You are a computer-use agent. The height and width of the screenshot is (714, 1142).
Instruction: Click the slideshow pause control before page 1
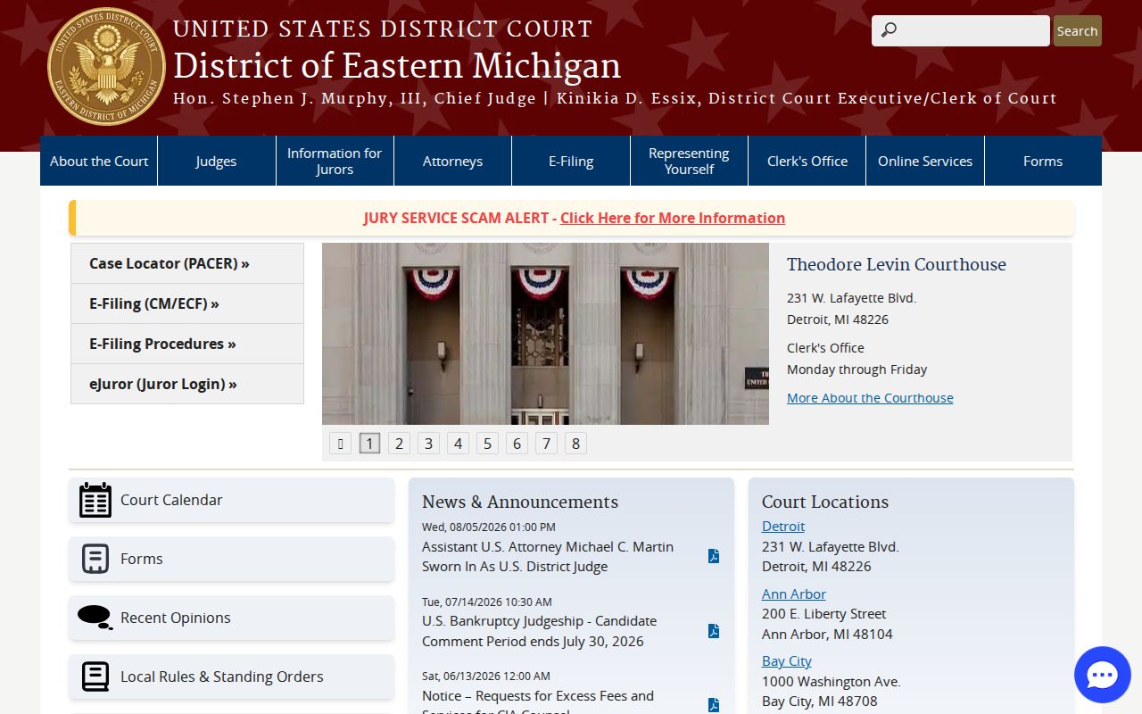pyautogui.click(x=341, y=444)
